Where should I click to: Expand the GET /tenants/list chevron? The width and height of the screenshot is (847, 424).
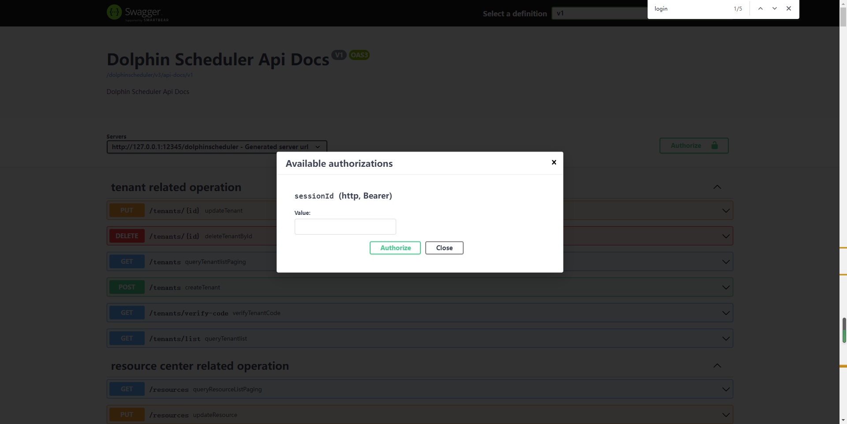coord(726,338)
